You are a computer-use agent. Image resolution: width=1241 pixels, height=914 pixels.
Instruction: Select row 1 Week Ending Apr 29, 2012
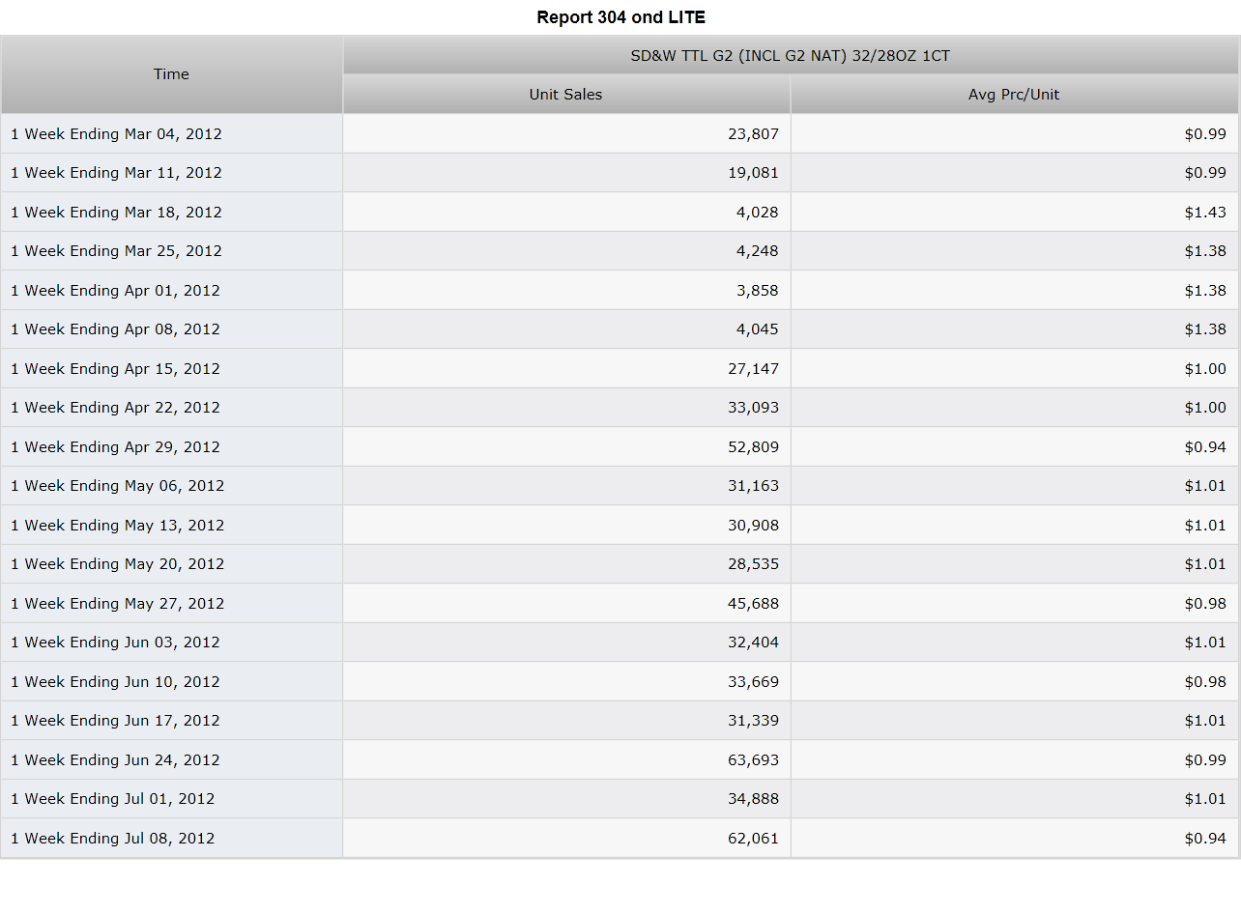[620, 447]
